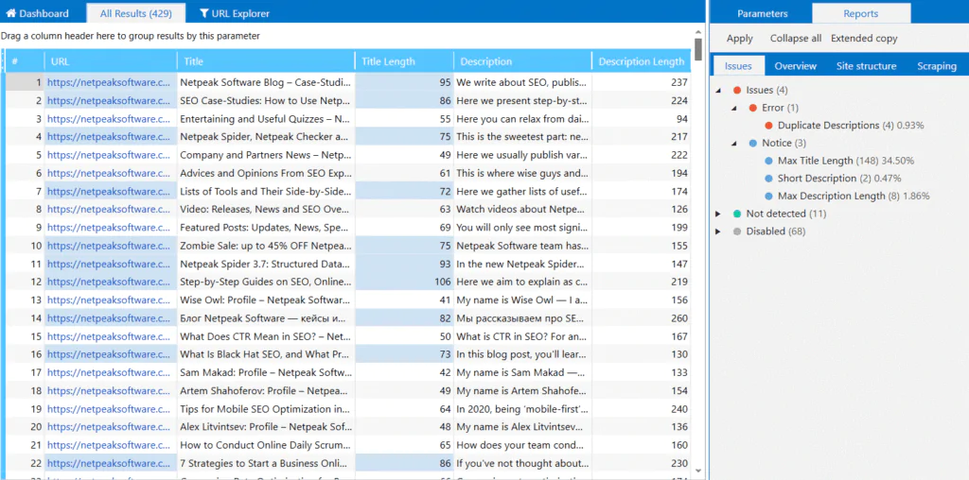Click the home icon on Dashboard tab
Viewport: 969px width, 480px height.
point(11,13)
